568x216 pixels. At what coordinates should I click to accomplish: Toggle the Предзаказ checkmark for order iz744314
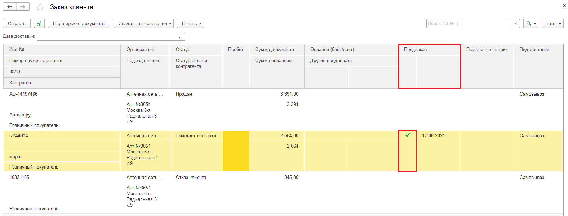point(408,135)
